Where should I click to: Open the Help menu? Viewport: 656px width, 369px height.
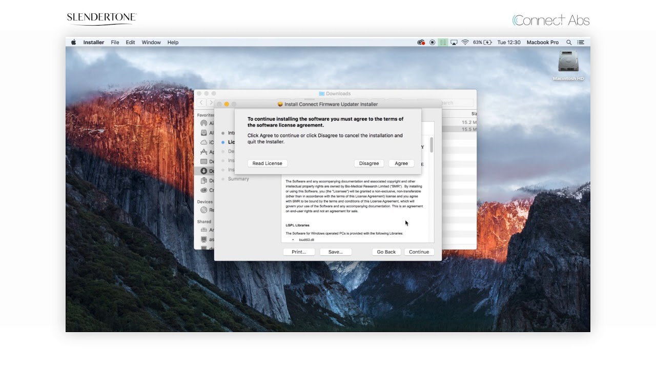coord(173,43)
